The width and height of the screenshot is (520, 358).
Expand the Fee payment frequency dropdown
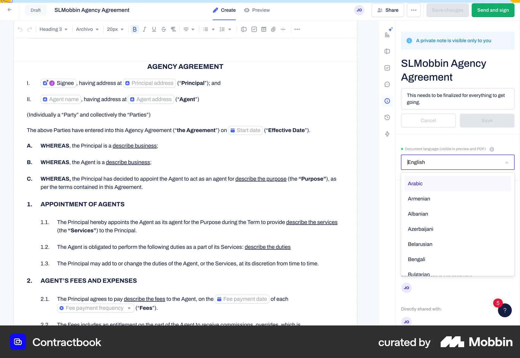(129, 308)
